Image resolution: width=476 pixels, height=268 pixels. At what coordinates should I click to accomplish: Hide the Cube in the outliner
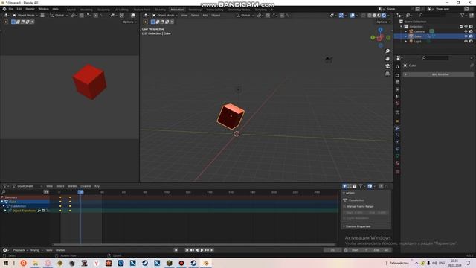pyautogui.click(x=466, y=36)
